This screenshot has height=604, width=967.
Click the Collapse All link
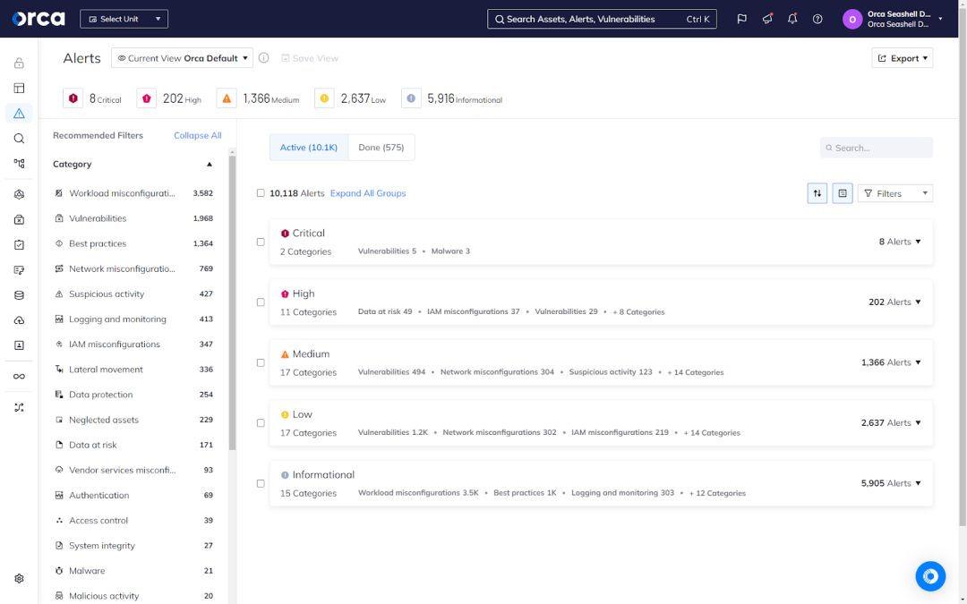pyautogui.click(x=197, y=136)
